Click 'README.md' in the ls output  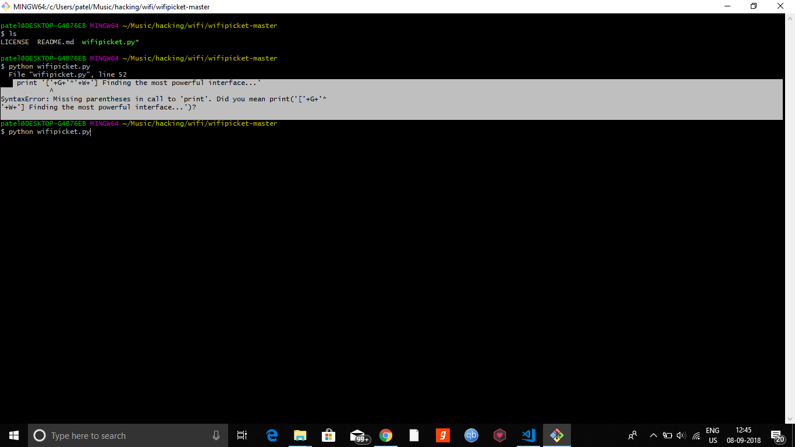(x=56, y=42)
